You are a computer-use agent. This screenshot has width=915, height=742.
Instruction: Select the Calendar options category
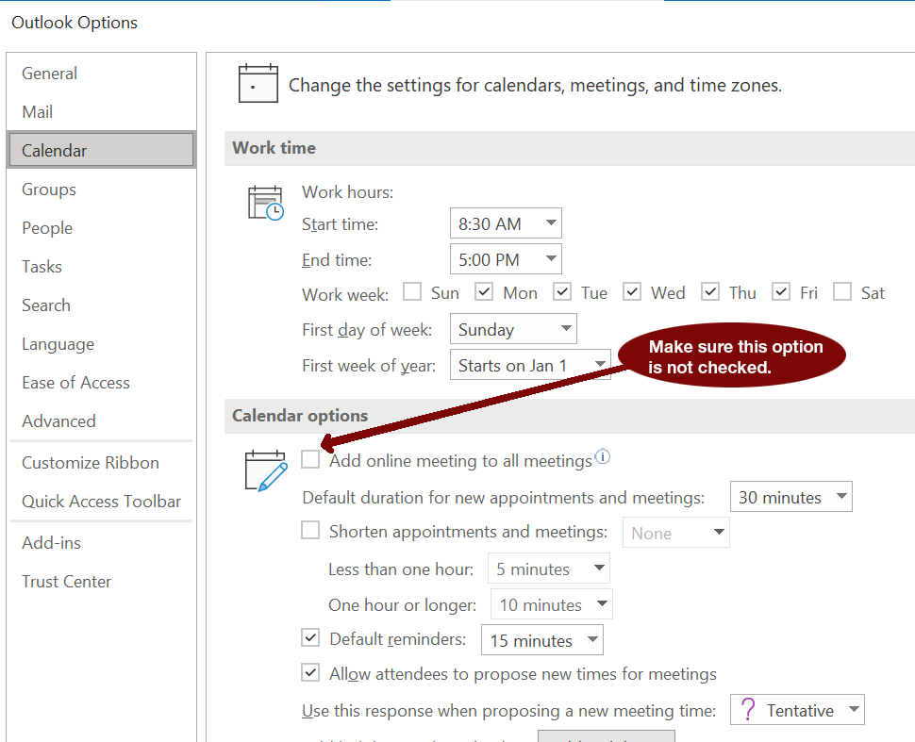tap(102, 151)
